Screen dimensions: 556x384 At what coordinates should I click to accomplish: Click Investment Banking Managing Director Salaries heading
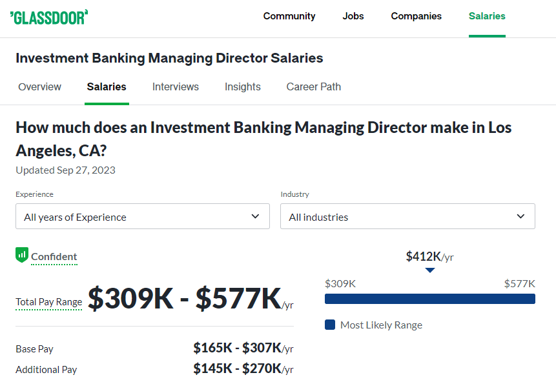[169, 58]
